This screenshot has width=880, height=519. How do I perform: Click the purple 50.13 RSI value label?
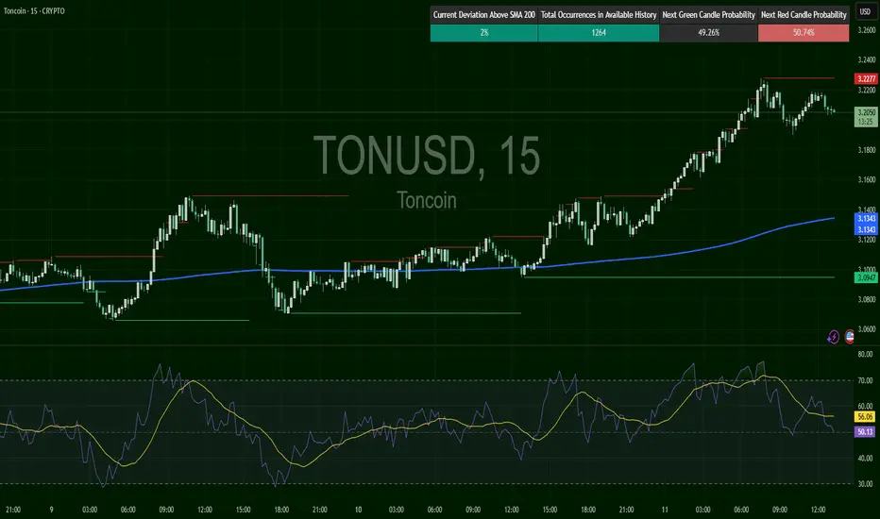[865, 432]
